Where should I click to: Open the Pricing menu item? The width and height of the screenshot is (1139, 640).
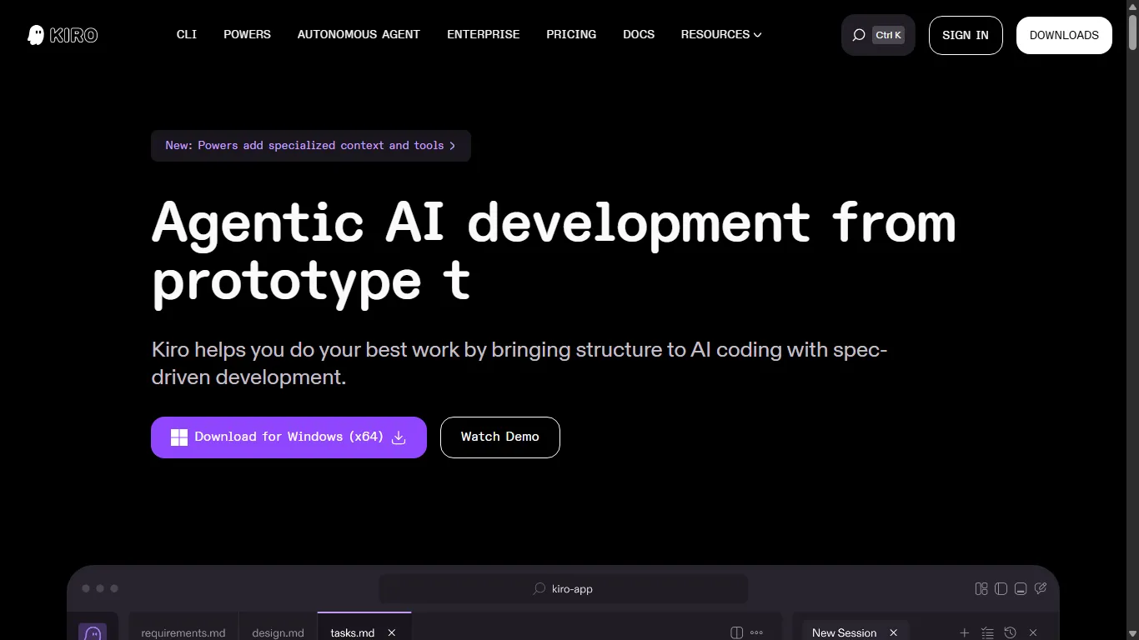(x=571, y=35)
